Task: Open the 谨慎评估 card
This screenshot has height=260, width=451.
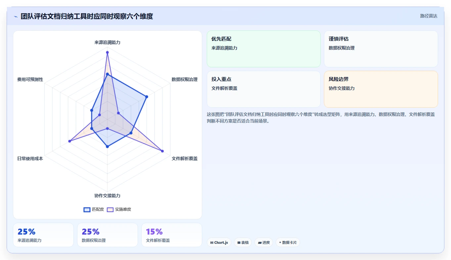Action: 381,49
